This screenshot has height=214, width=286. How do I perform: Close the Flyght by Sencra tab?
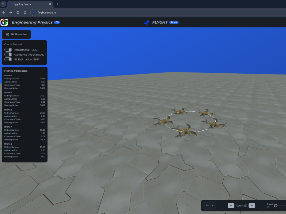pos(50,4)
